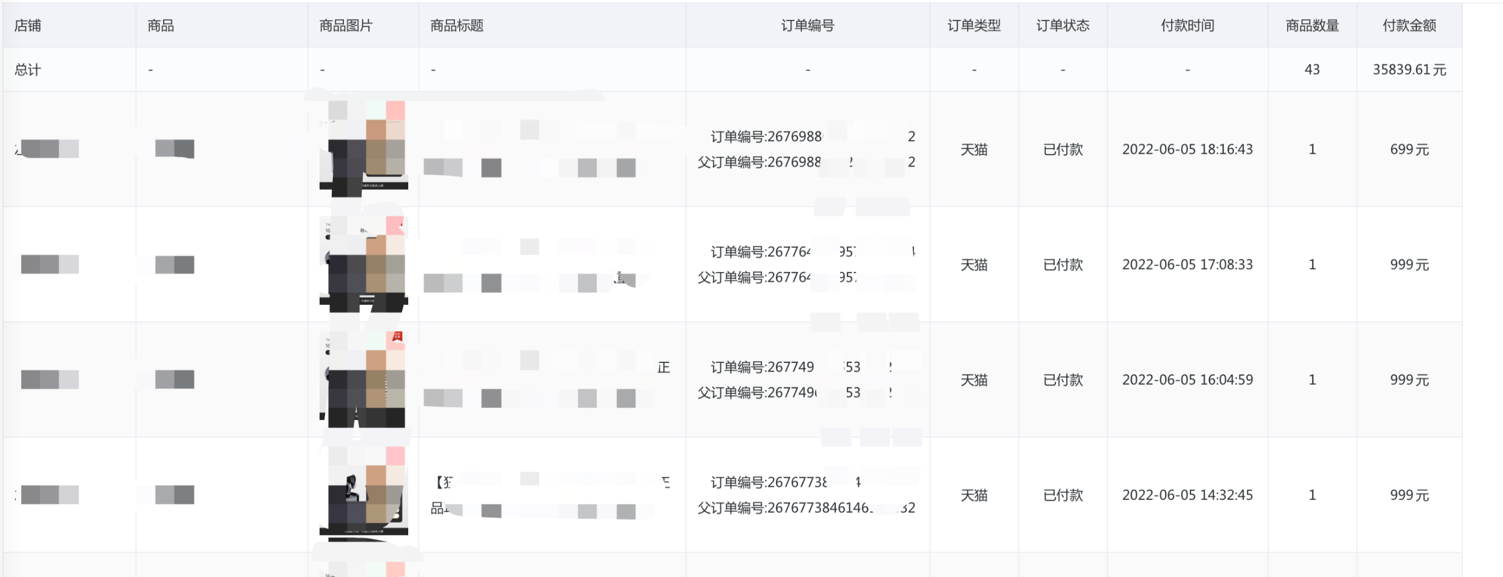This screenshot has width=1503, height=577.
Task: Select the 699元 payment amount cell
Action: (x=1409, y=149)
